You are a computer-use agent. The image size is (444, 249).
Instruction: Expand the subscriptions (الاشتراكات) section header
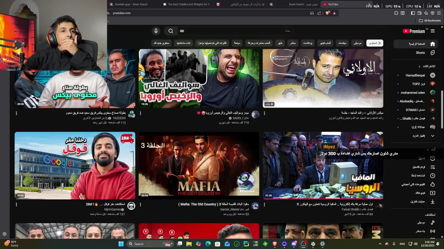click(x=427, y=66)
